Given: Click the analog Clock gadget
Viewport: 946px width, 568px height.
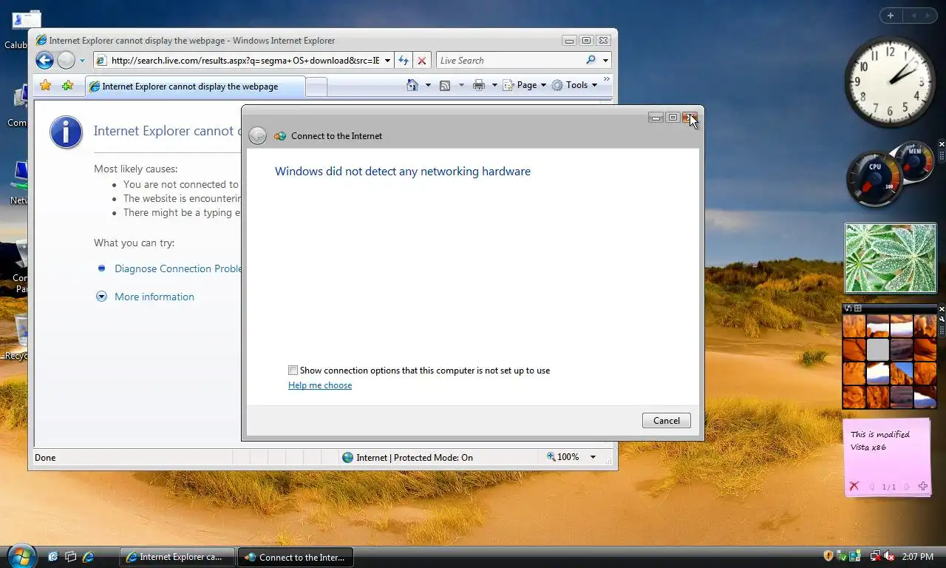Looking at the screenshot, I should click(890, 81).
